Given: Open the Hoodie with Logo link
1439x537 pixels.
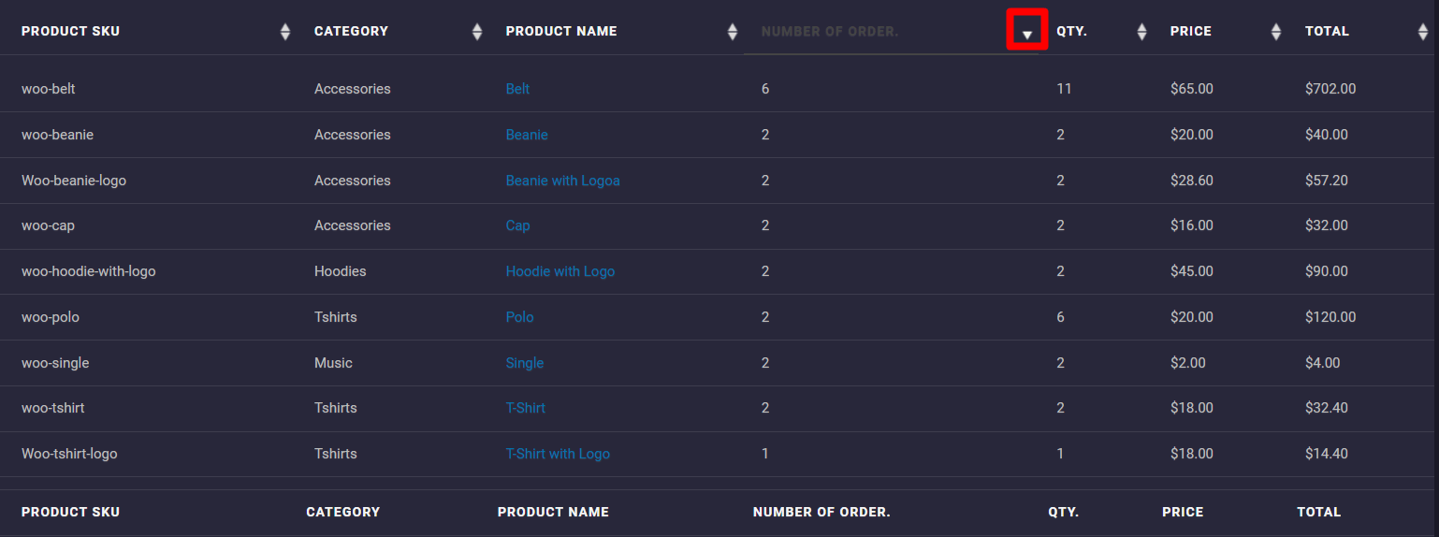Looking at the screenshot, I should (560, 271).
